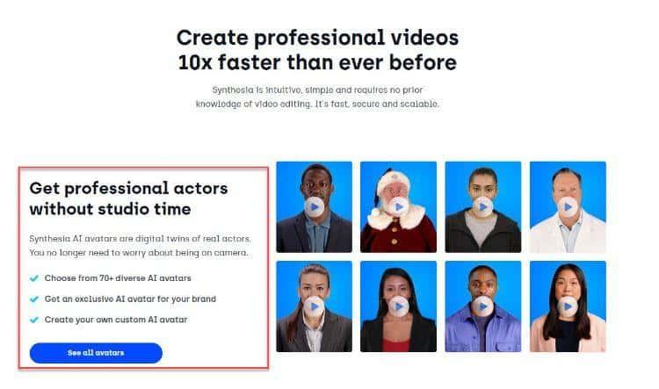
Task: Play the video of the man in the white doctor coat
Action: pyautogui.click(x=568, y=207)
